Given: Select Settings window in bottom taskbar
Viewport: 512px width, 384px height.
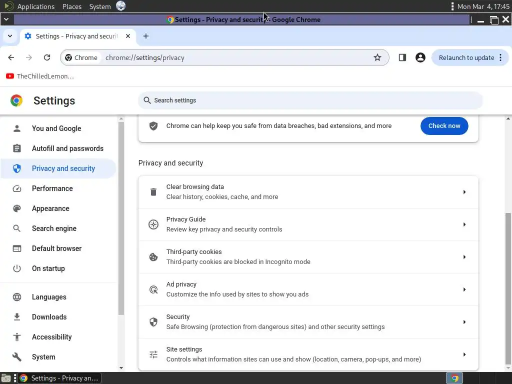Looking at the screenshot, I should (60, 378).
